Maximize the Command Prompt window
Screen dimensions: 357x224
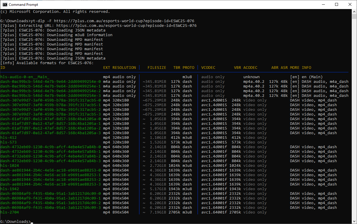click(x=337, y=4)
